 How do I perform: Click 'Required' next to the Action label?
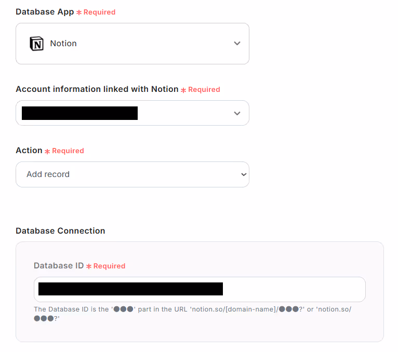[68, 151]
